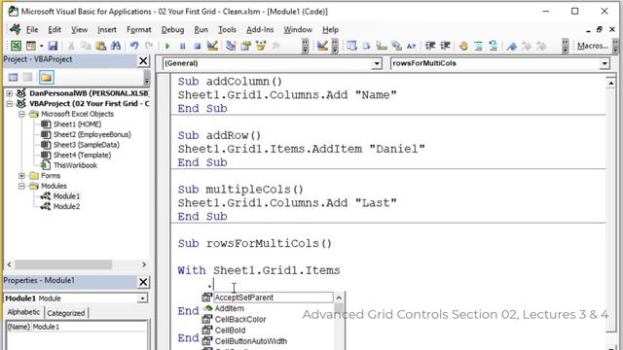Image resolution: width=623 pixels, height=350 pixels.
Task: Open the Tools menu
Action: 227,30
